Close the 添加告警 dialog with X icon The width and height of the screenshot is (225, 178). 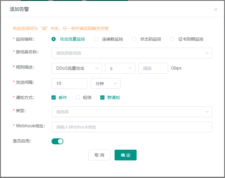pyautogui.click(x=215, y=10)
